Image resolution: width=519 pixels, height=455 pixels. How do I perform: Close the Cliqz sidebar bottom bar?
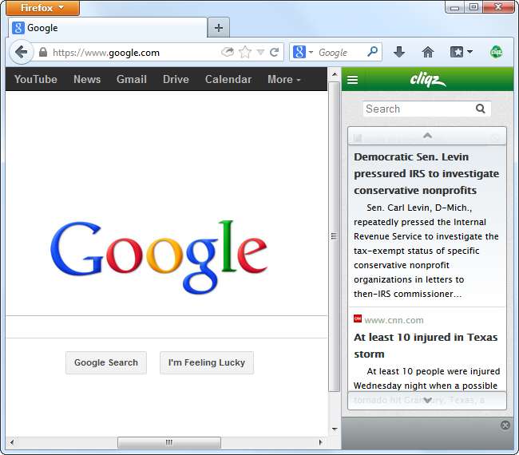coord(505,425)
